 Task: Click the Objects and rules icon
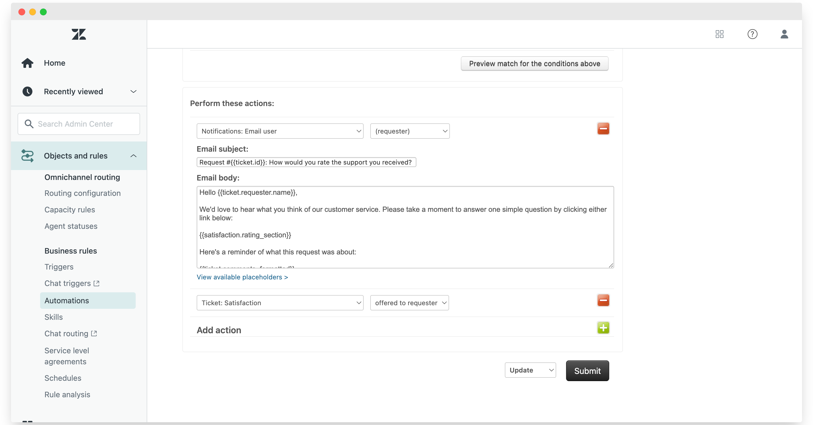27,156
